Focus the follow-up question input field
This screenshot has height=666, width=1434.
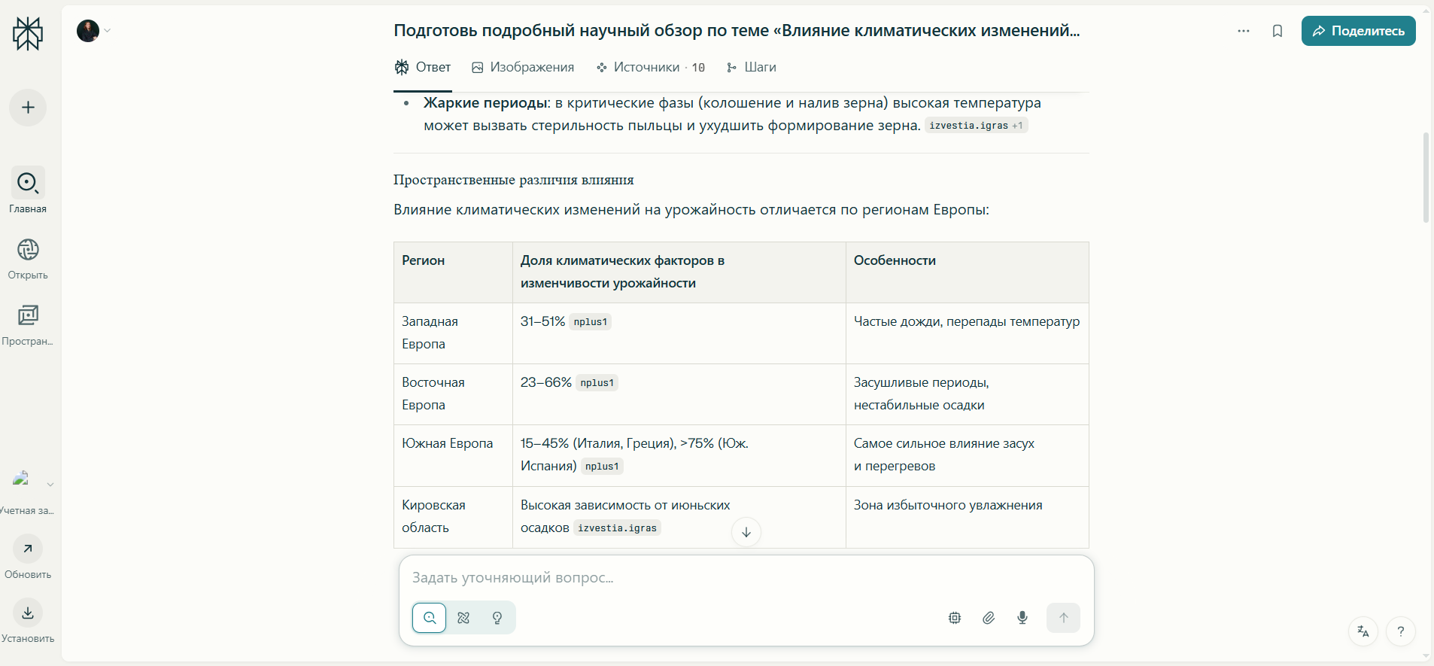(745, 578)
